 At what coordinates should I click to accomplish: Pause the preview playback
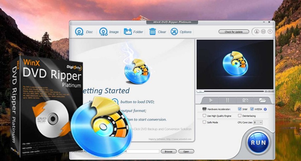tap(227, 100)
